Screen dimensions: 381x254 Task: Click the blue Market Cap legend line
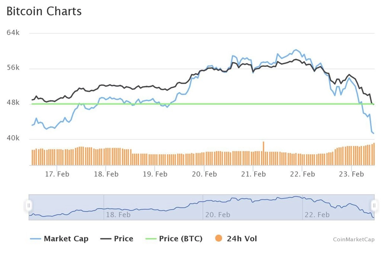(35, 239)
